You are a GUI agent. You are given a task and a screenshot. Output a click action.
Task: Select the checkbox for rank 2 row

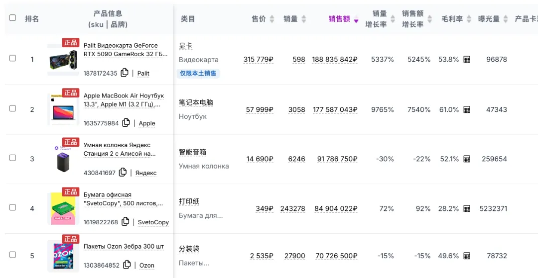[x=12, y=108]
